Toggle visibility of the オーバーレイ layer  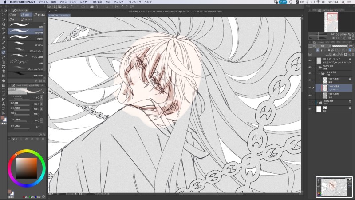(310, 60)
